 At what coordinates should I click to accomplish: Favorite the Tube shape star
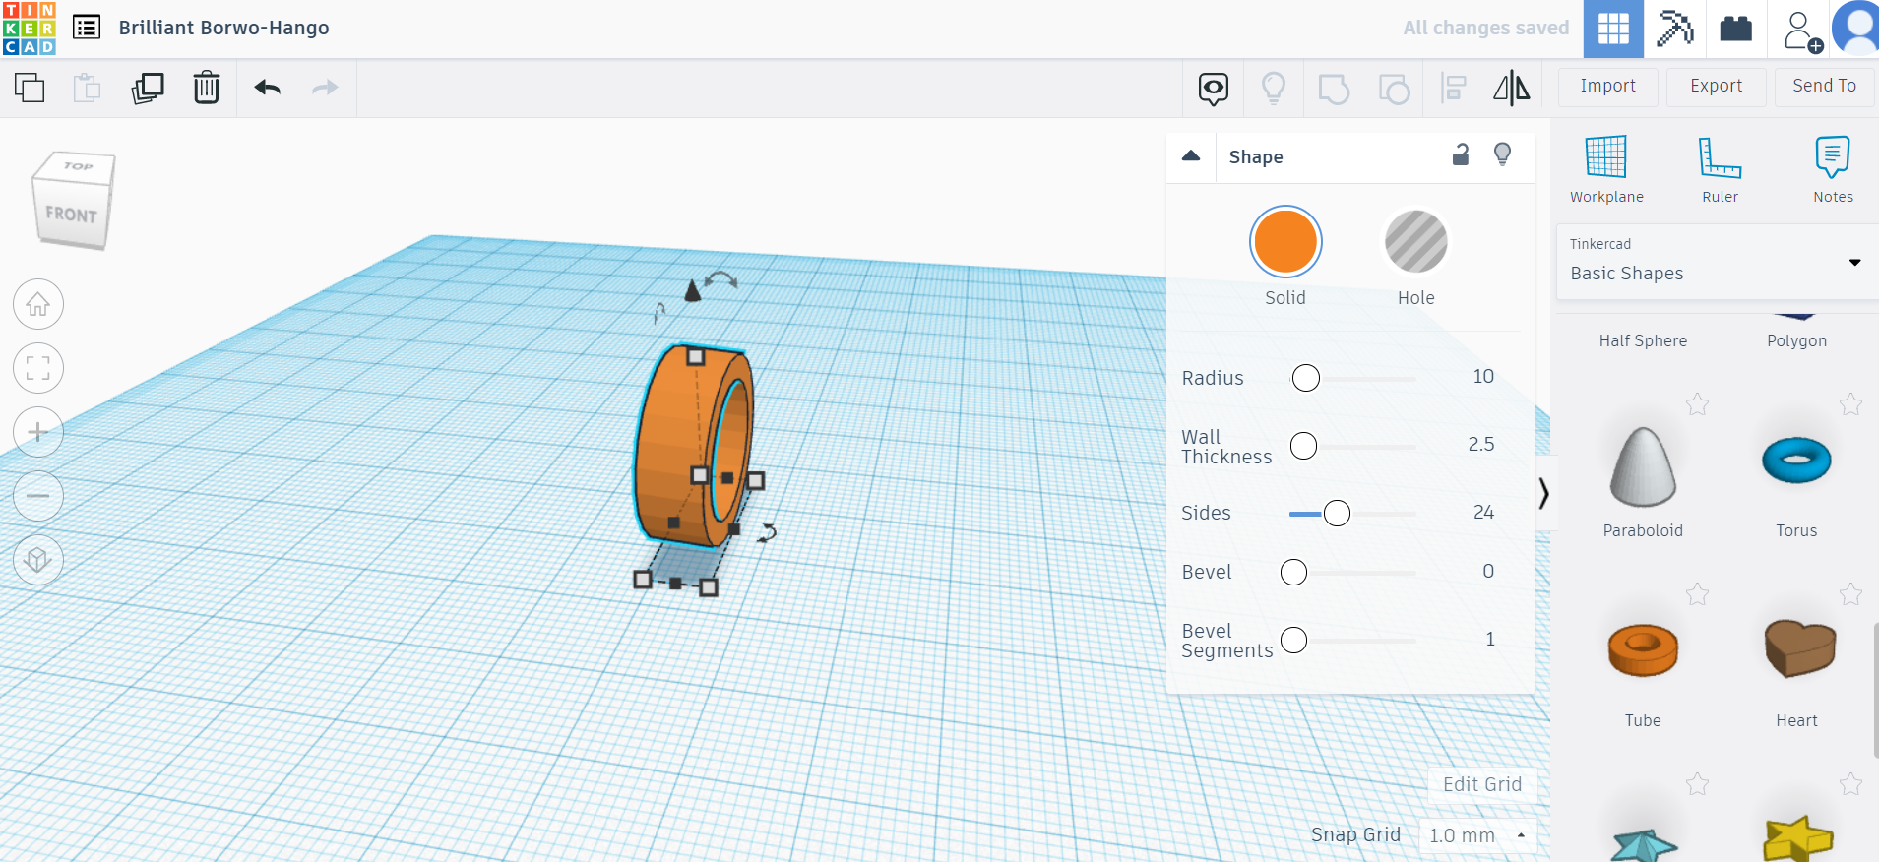(x=1697, y=594)
